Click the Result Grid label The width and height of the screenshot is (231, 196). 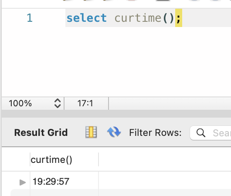[41, 132]
